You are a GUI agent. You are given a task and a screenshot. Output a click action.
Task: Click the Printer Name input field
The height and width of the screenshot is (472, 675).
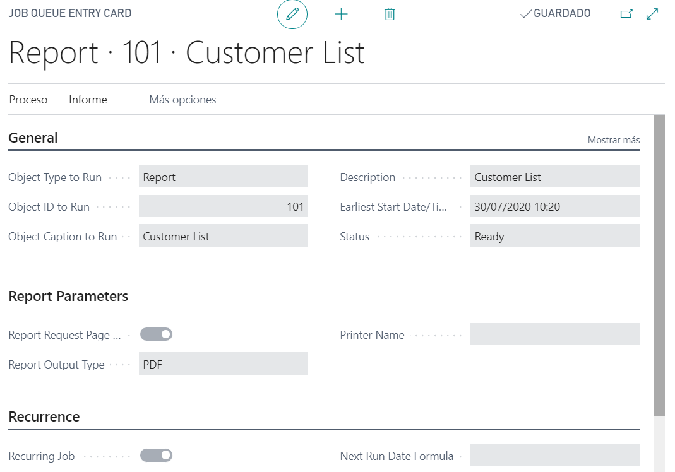click(554, 334)
